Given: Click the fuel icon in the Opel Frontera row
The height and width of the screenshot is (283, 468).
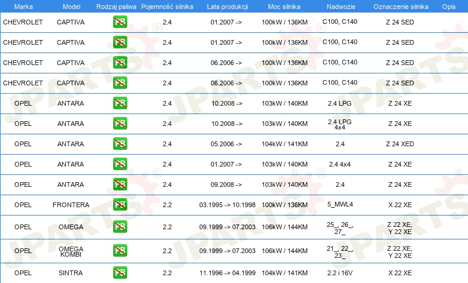Looking at the screenshot, I should point(120,205).
